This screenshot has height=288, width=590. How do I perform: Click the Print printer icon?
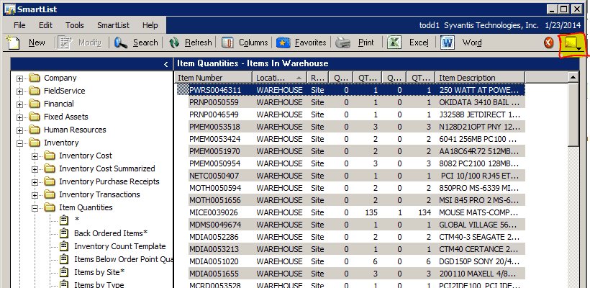(x=343, y=42)
